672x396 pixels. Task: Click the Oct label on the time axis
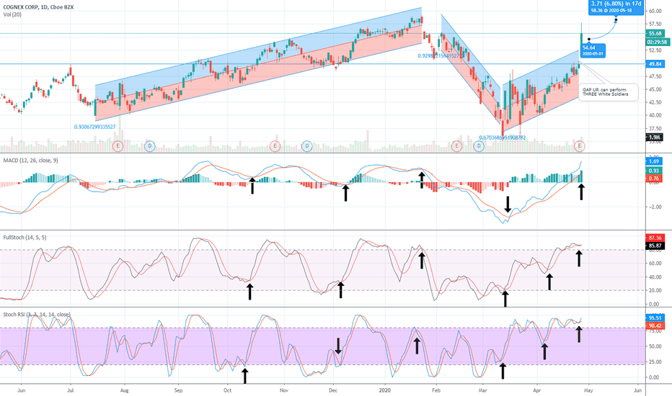(x=228, y=390)
